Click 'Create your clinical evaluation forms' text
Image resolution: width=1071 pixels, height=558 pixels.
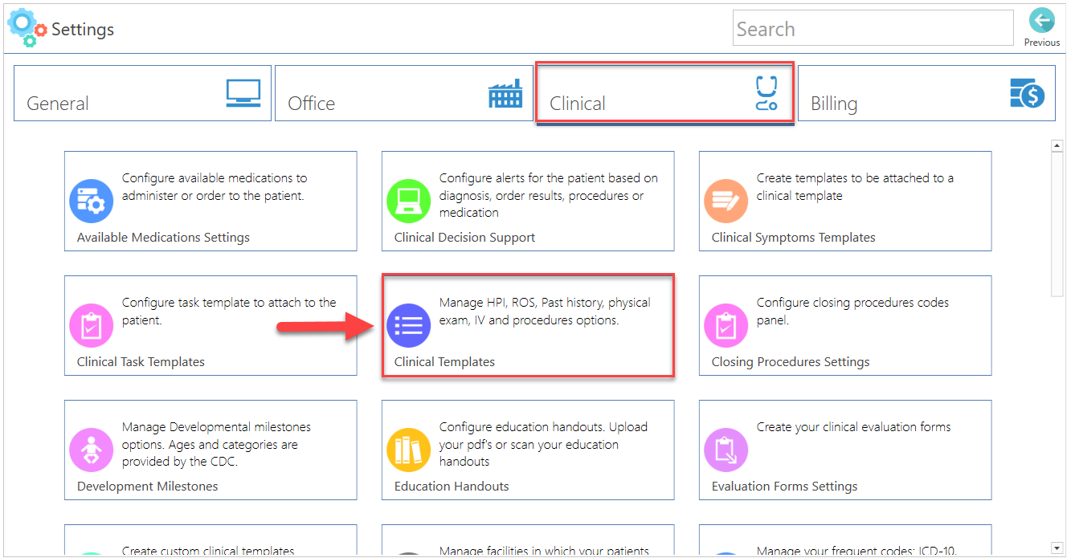pos(853,427)
